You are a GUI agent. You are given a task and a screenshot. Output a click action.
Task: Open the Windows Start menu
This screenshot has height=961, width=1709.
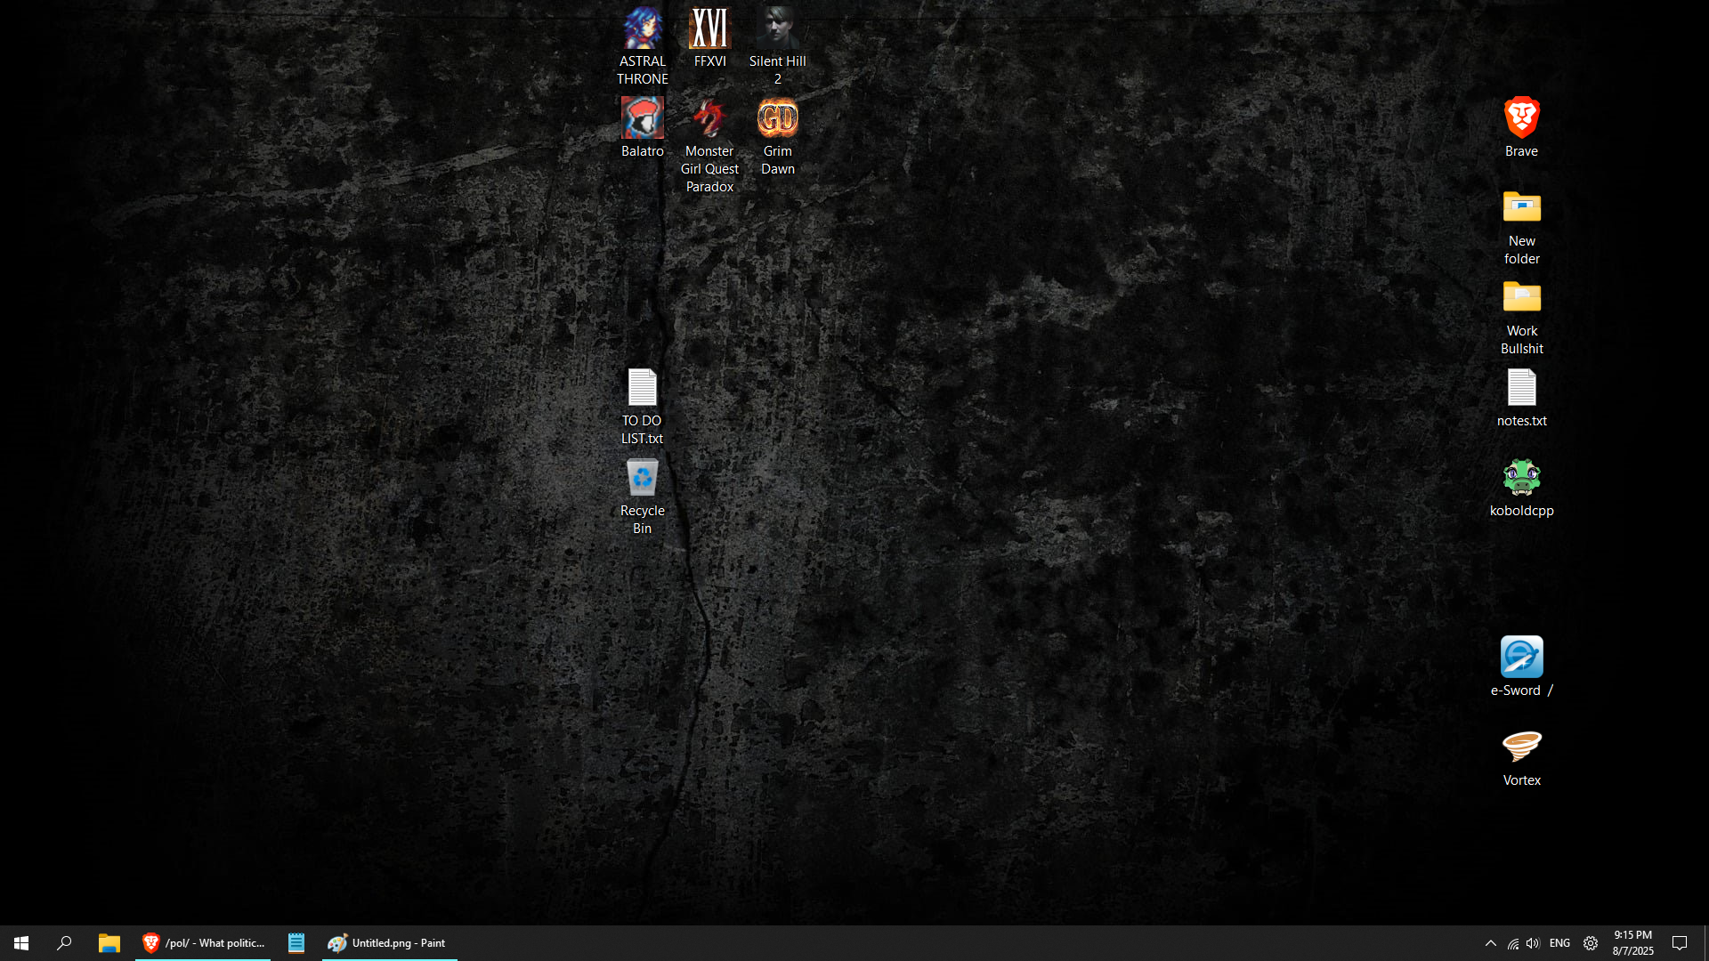tap(21, 943)
